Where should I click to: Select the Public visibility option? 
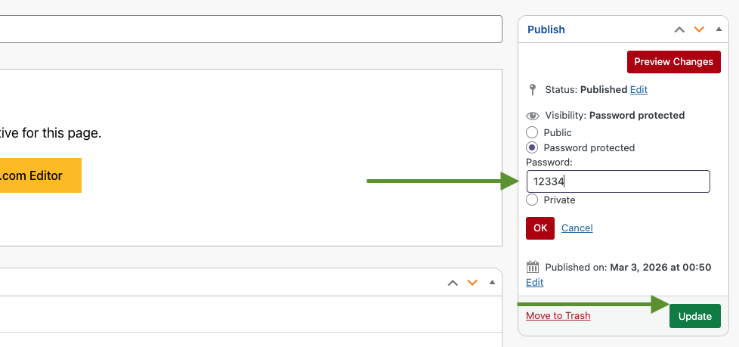pos(532,132)
